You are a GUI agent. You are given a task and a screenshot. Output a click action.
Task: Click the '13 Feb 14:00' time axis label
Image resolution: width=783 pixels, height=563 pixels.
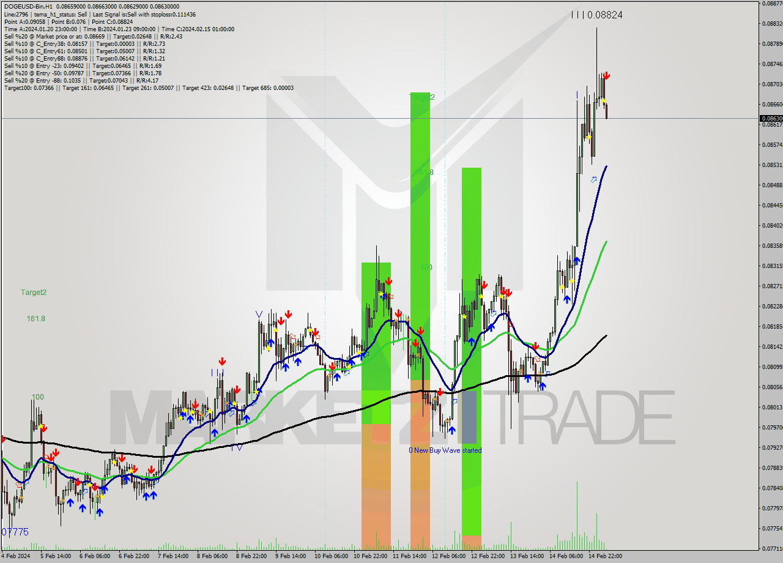pos(527,556)
